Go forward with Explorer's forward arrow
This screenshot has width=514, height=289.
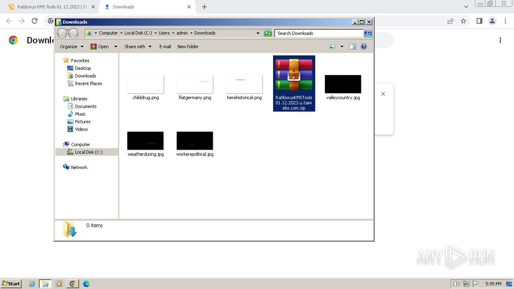coord(73,33)
